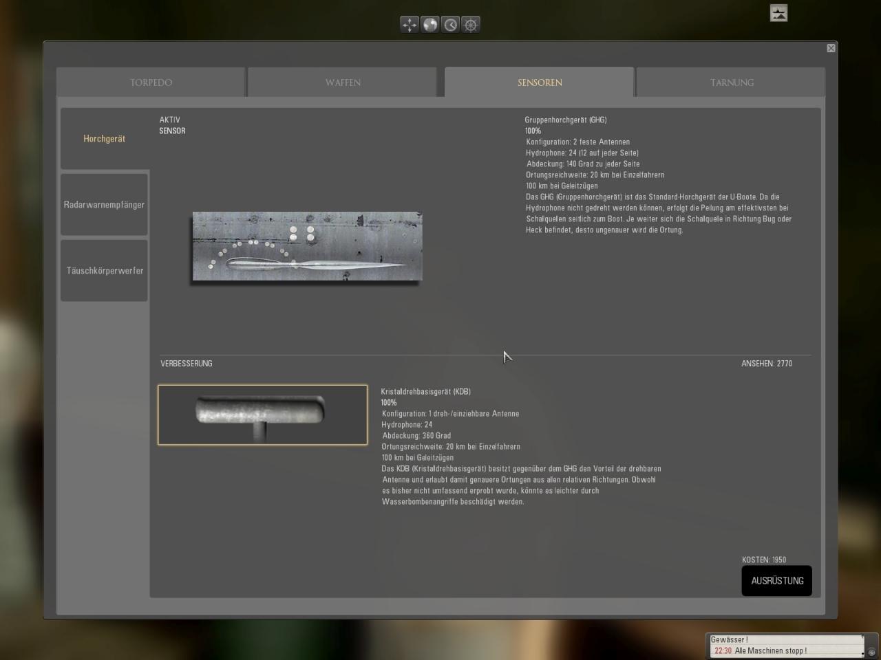Click the message log scrollbar
Screen dimensions: 881x660
[x=863, y=646]
